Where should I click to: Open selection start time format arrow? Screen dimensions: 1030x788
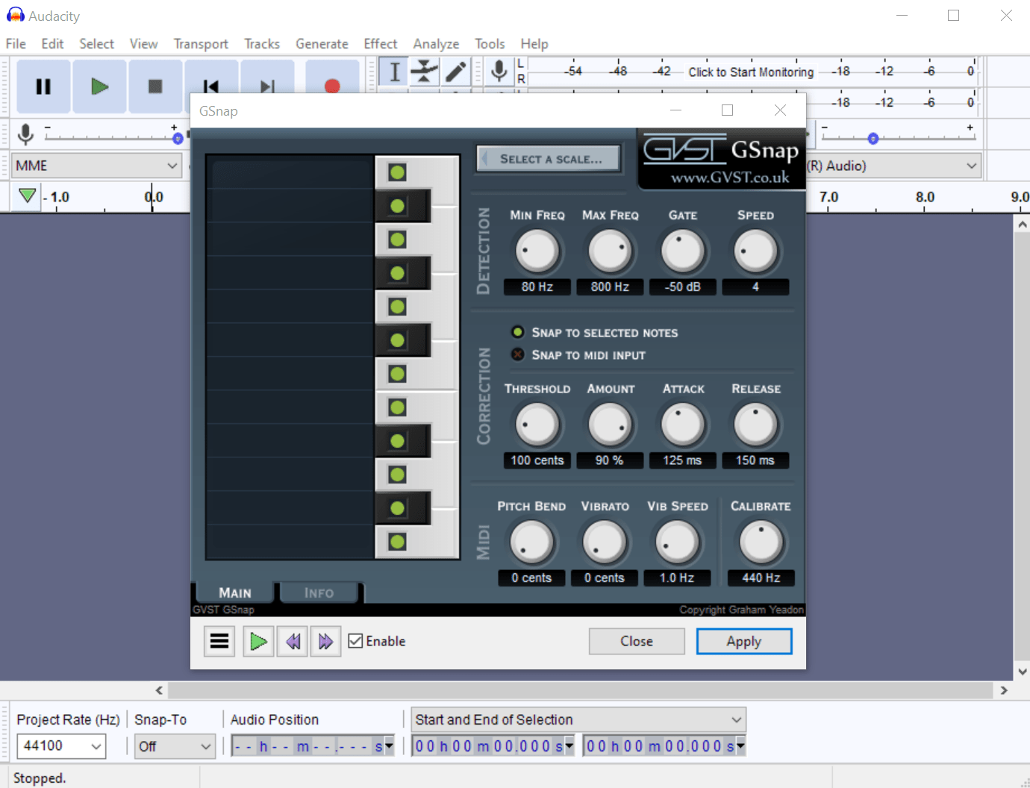click(x=569, y=746)
